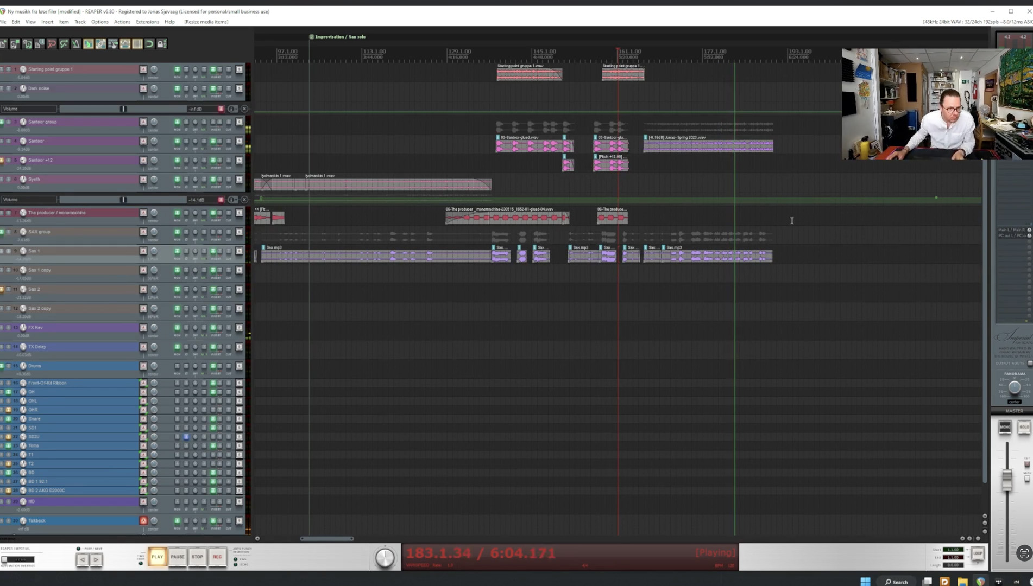Click the red undo arrow toolbar icon
This screenshot has width=1033, height=586.
tap(52, 44)
